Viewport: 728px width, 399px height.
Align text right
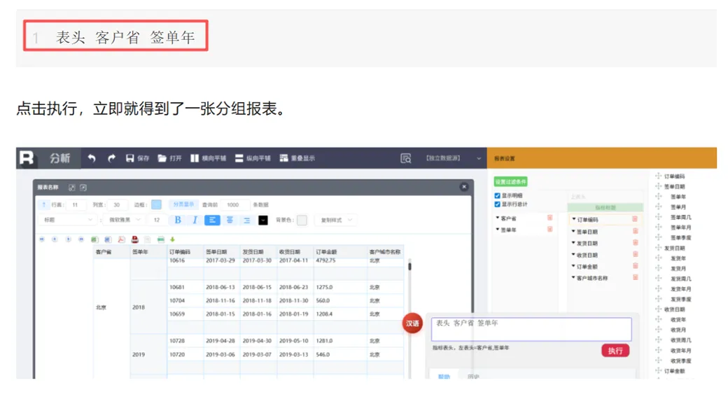(246, 220)
